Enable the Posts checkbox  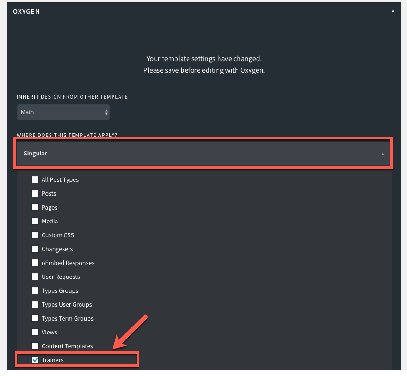coord(35,193)
